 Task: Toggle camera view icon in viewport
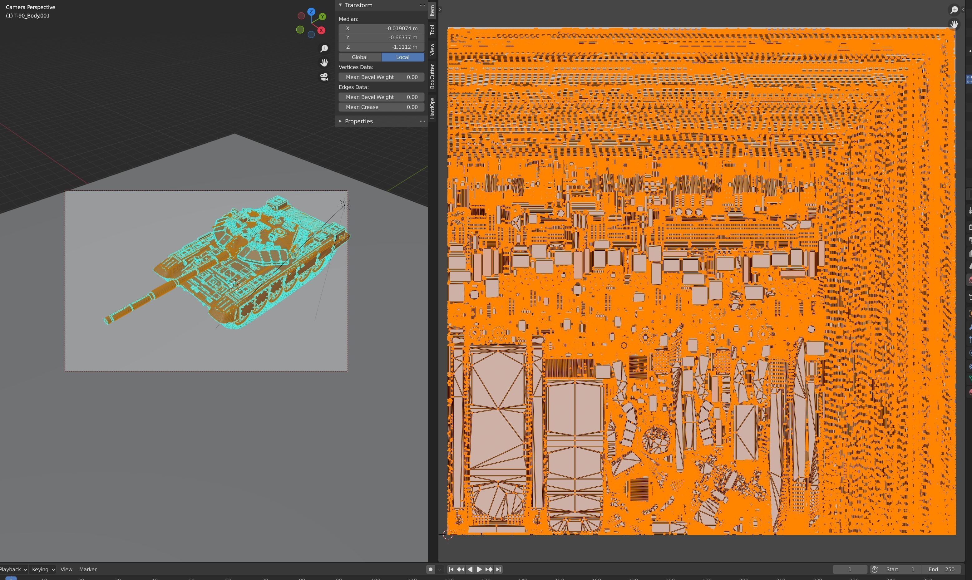[x=324, y=77]
